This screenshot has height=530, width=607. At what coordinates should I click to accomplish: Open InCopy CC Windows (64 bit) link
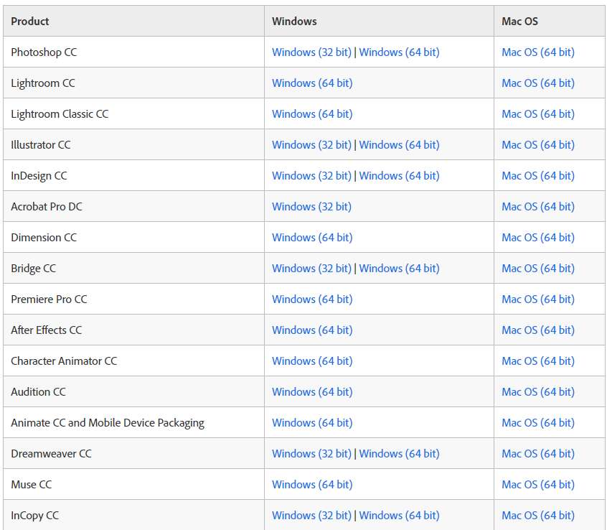(x=399, y=516)
